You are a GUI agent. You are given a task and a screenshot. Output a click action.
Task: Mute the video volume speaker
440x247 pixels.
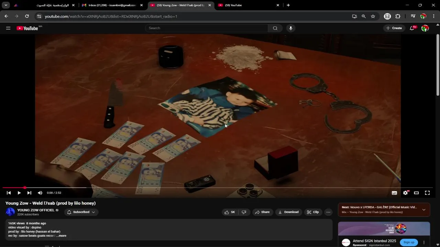40,193
